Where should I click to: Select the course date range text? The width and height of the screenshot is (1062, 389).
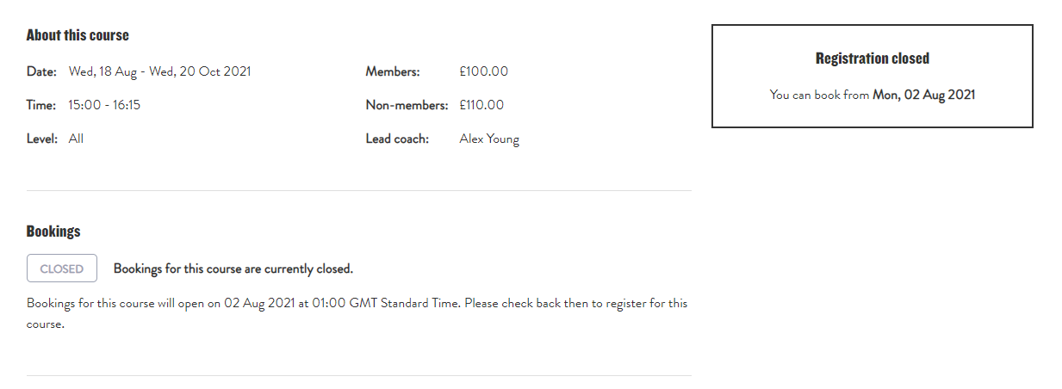pyautogui.click(x=159, y=71)
